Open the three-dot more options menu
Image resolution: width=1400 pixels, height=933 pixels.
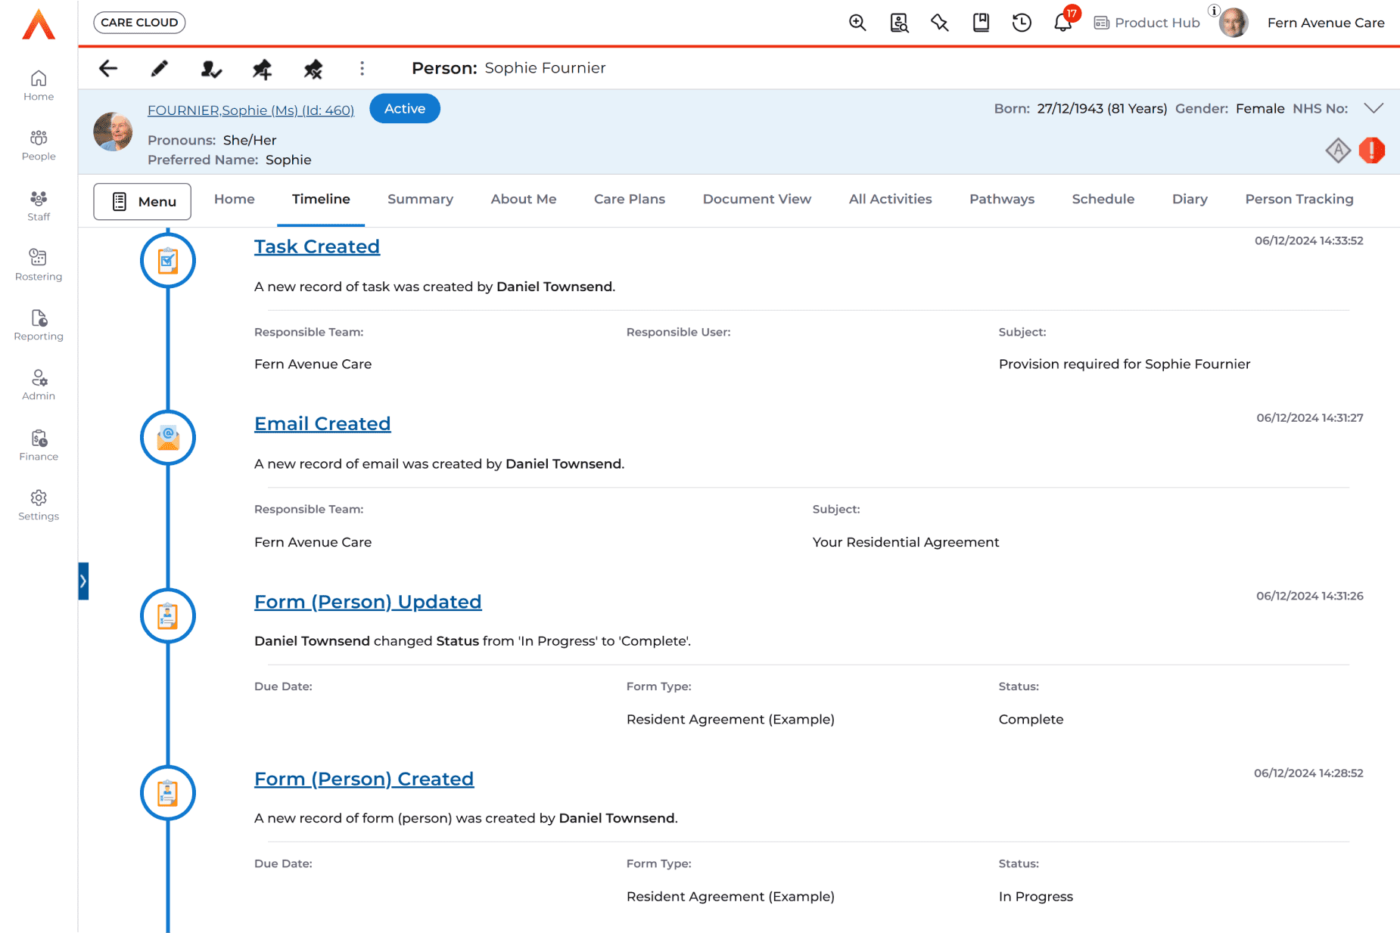(362, 69)
